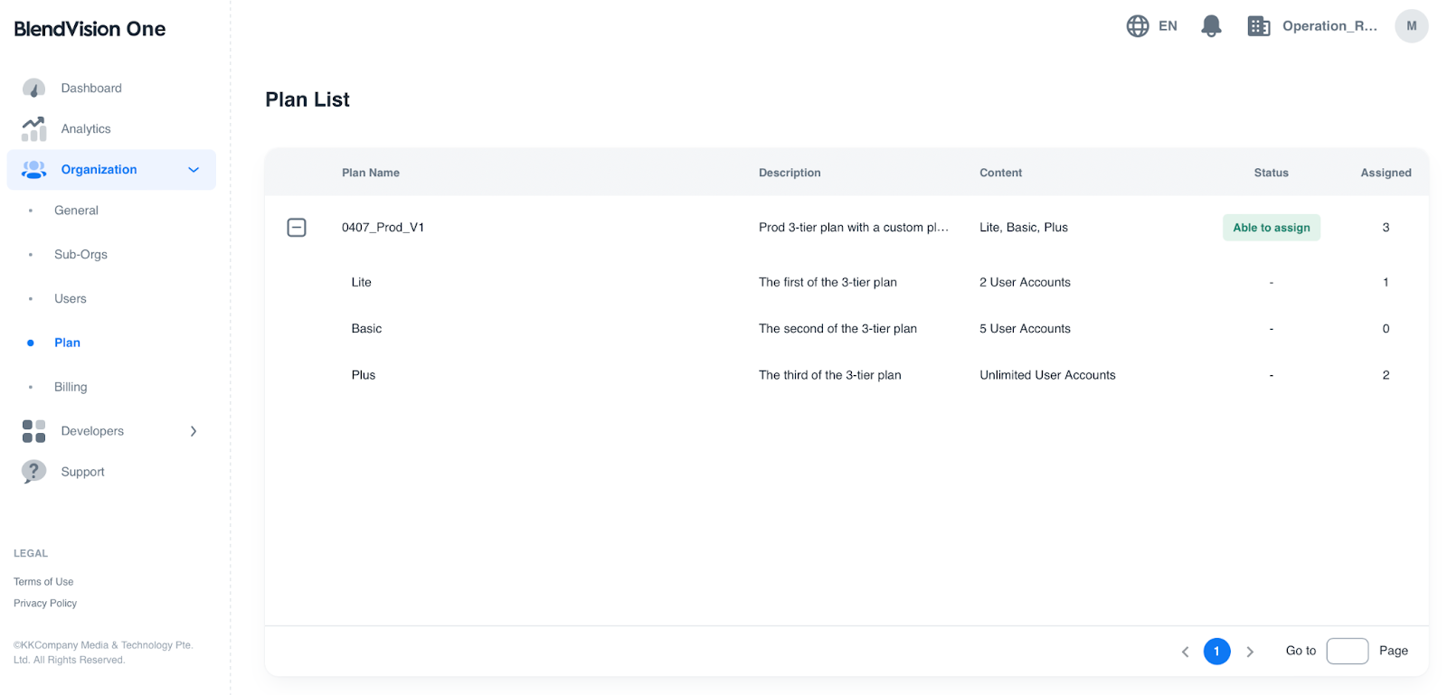Open the General organization page
1447x695 pixels.
coord(76,211)
